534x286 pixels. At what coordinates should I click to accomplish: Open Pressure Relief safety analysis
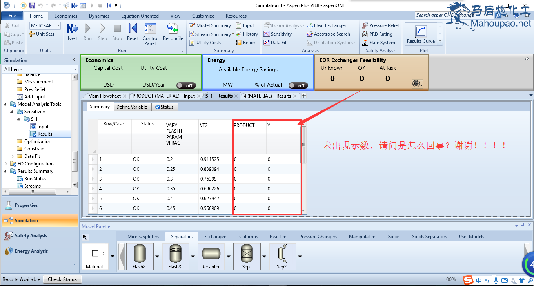tap(381, 25)
